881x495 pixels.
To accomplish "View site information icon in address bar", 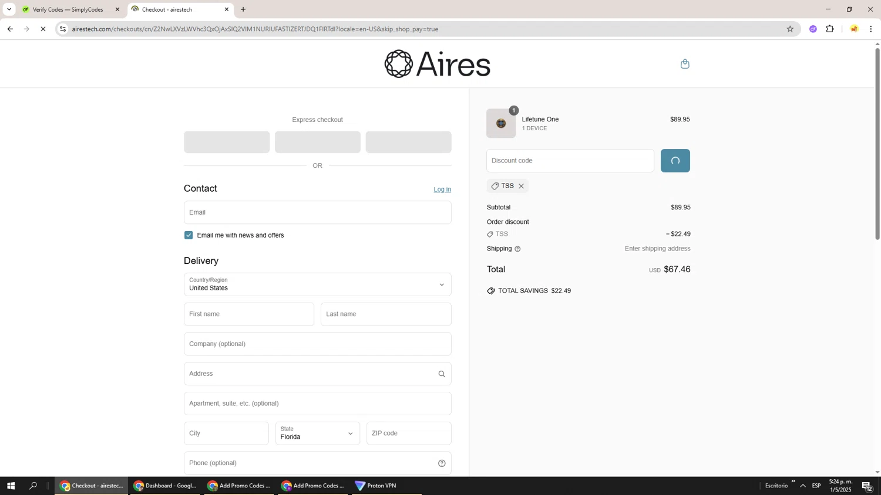I will [x=63, y=29].
